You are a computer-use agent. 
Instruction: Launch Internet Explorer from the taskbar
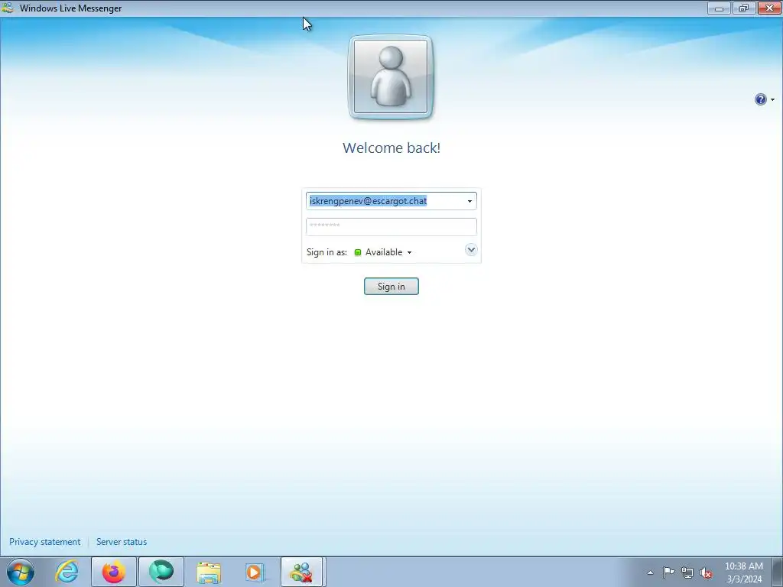pyautogui.click(x=67, y=572)
